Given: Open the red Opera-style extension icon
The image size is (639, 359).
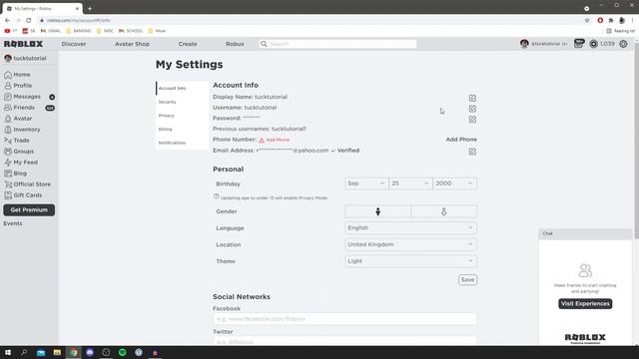Looking at the screenshot, I should click(600, 20).
